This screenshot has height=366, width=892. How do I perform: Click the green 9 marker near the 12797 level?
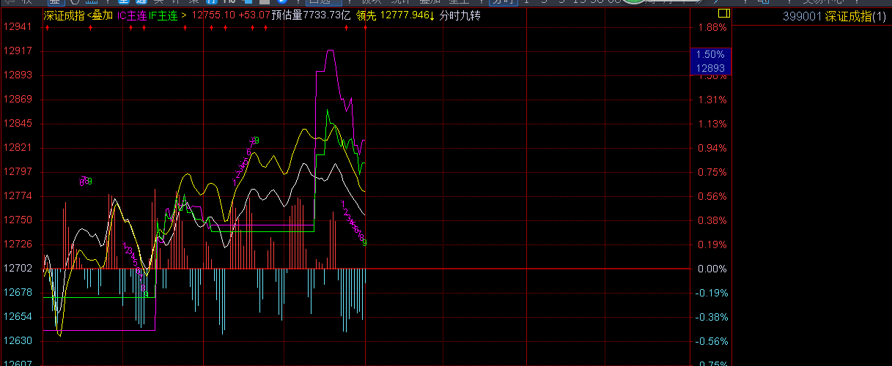(x=89, y=181)
